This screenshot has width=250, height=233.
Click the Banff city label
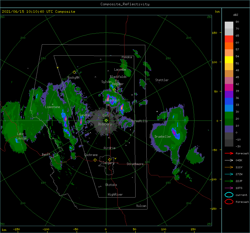46,154
